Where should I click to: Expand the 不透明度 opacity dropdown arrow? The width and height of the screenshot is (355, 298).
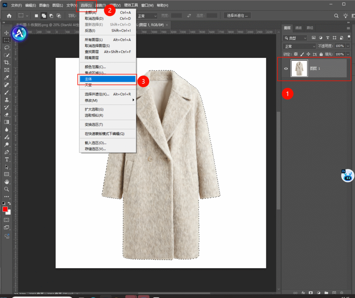(348, 46)
